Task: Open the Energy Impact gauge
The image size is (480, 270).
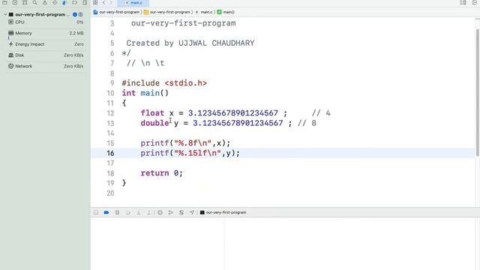Action: [x=45, y=44]
